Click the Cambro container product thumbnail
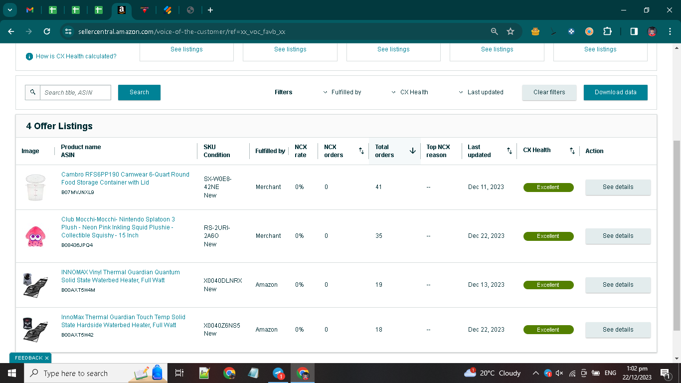The image size is (681, 383). pos(35,188)
